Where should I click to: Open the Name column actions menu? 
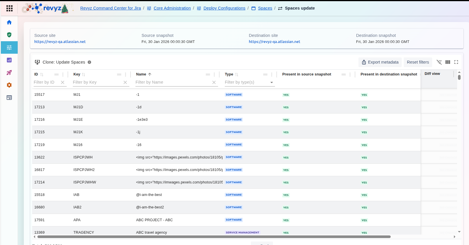(x=214, y=75)
